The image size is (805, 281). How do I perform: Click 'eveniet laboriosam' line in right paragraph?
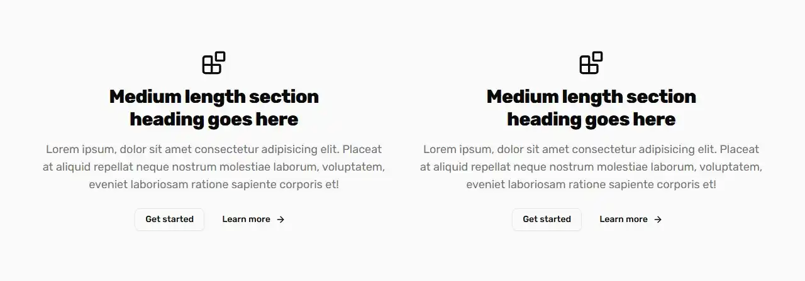click(x=591, y=184)
